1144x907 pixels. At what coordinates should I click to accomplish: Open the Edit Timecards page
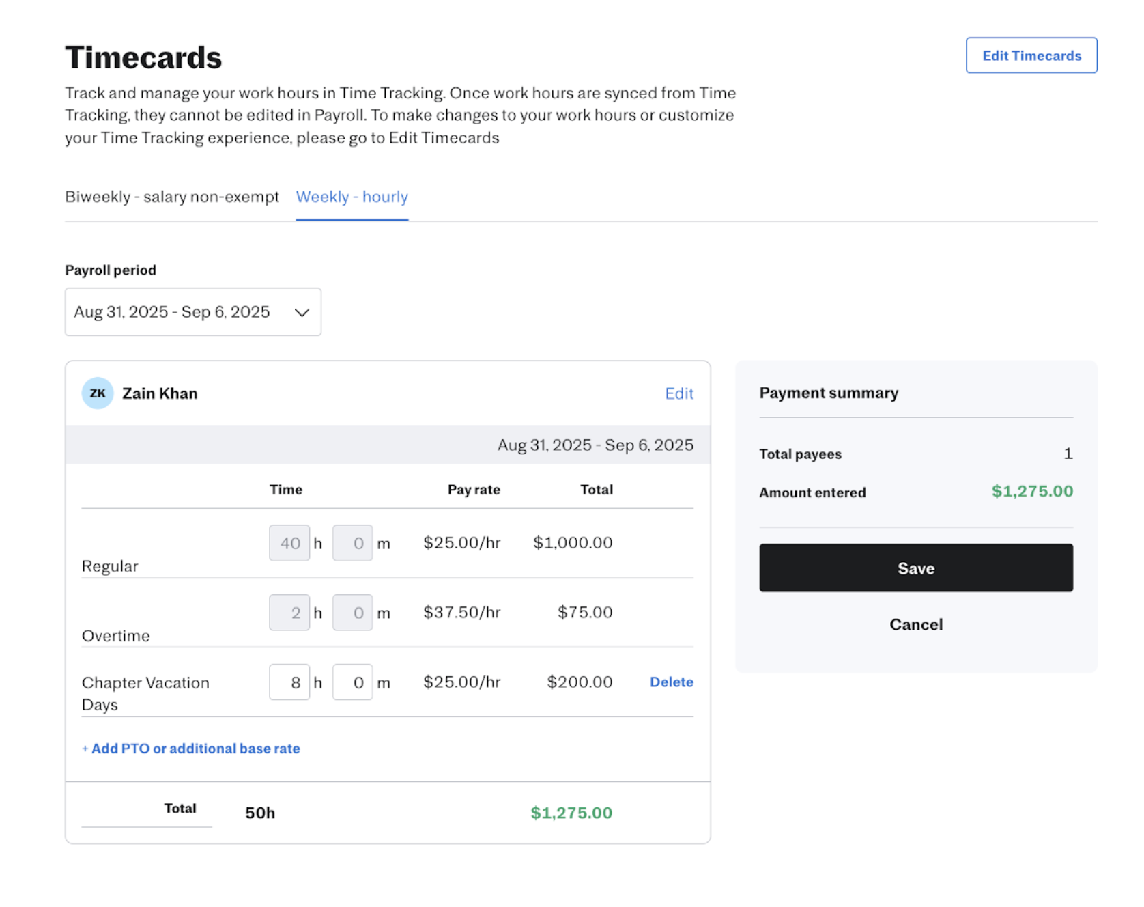1031,55
